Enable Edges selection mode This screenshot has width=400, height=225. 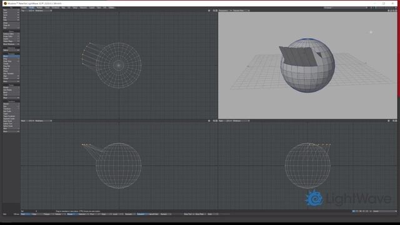(x=37, y=214)
